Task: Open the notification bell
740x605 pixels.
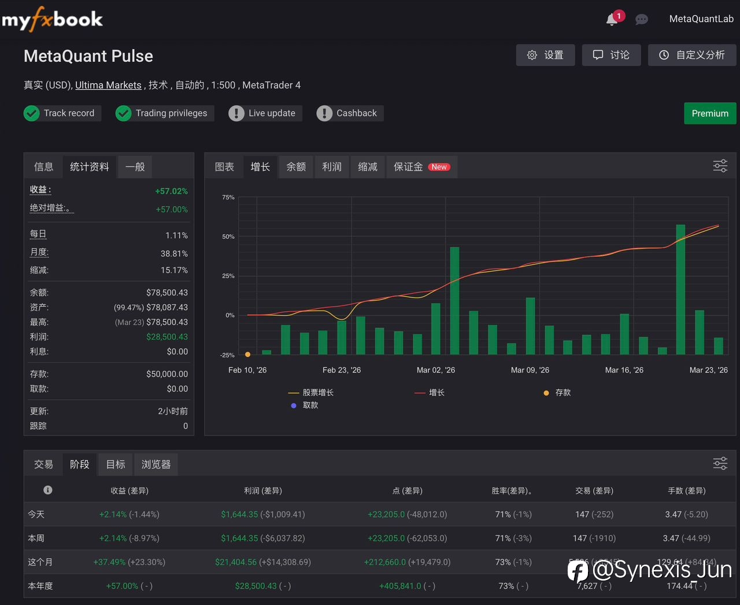Action: (612, 20)
